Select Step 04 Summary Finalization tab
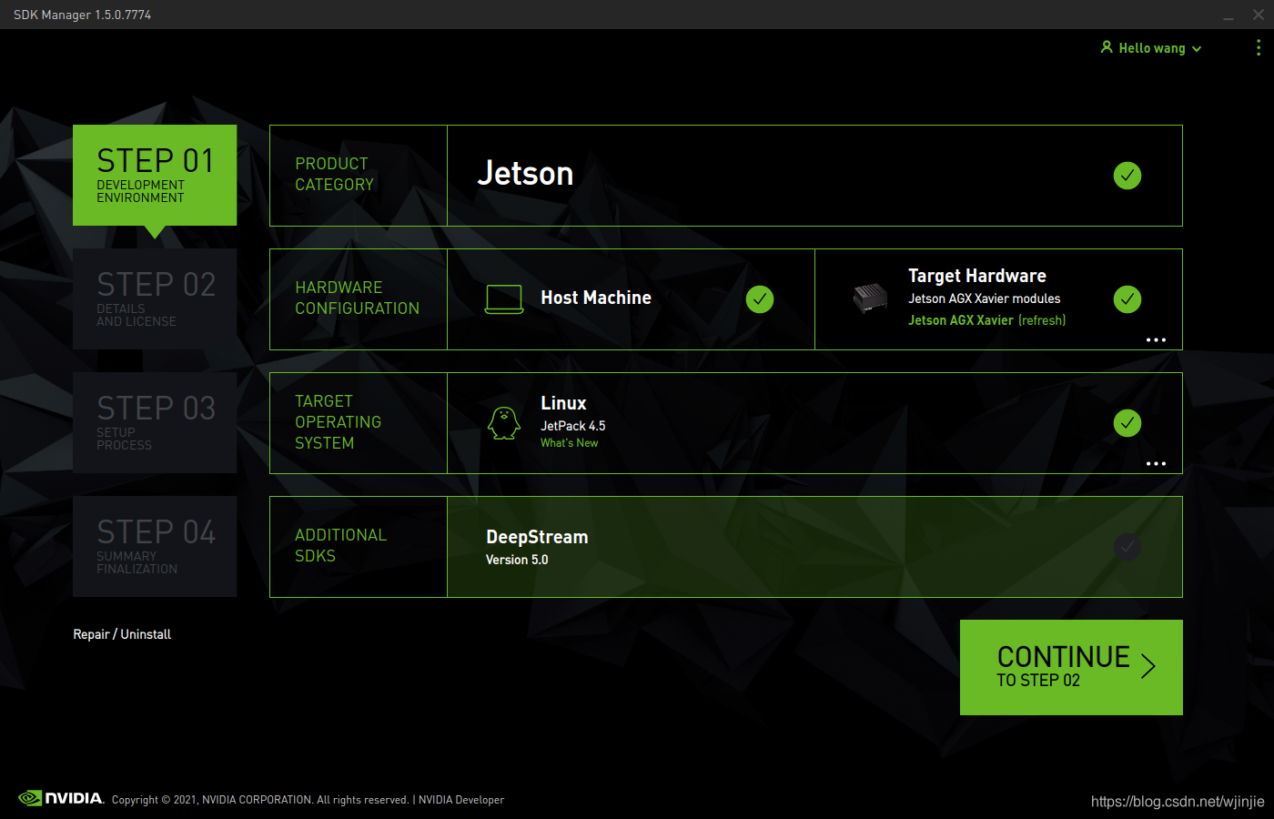The image size is (1274, 819). pyautogui.click(x=155, y=546)
